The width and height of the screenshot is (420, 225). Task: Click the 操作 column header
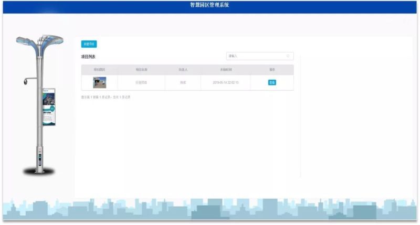coord(272,69)
